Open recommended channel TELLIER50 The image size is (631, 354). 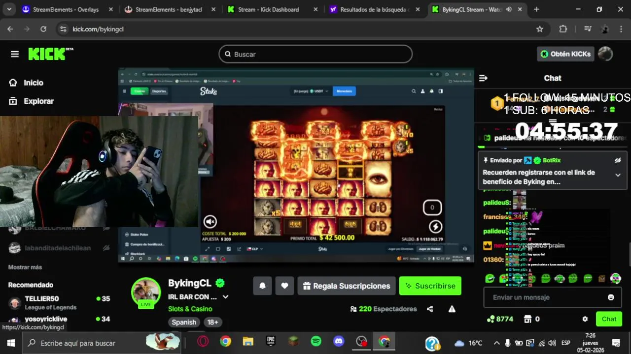coord(59,302)
